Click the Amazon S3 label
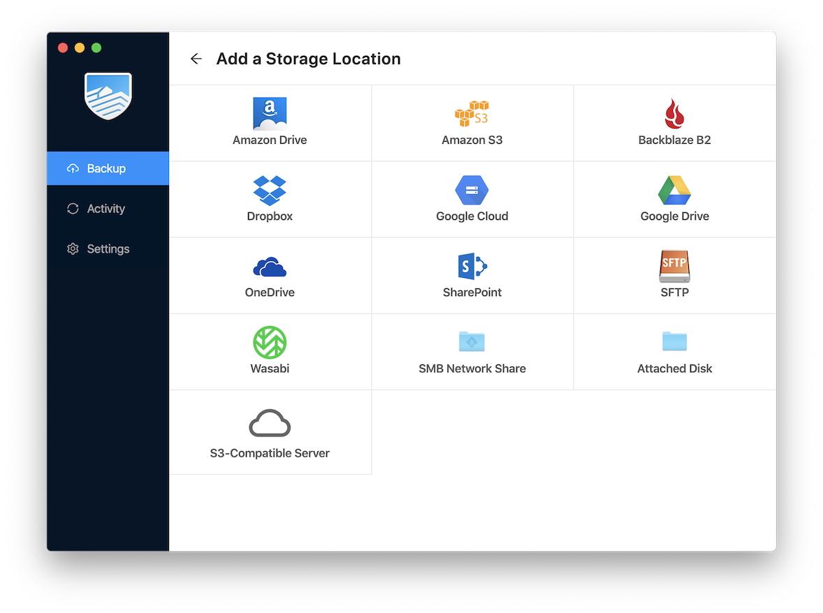 pyautogui.click(x=472, y=140)
